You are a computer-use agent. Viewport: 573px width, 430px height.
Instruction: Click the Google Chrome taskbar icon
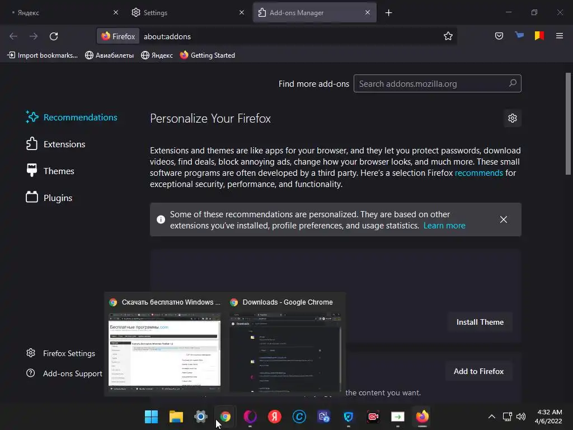point(226,417)
